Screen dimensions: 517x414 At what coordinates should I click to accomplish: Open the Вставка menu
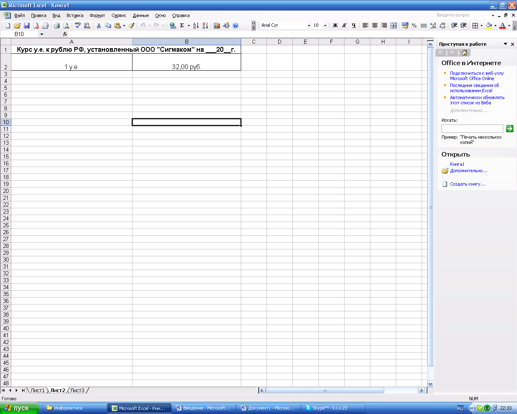click(75, 15)
